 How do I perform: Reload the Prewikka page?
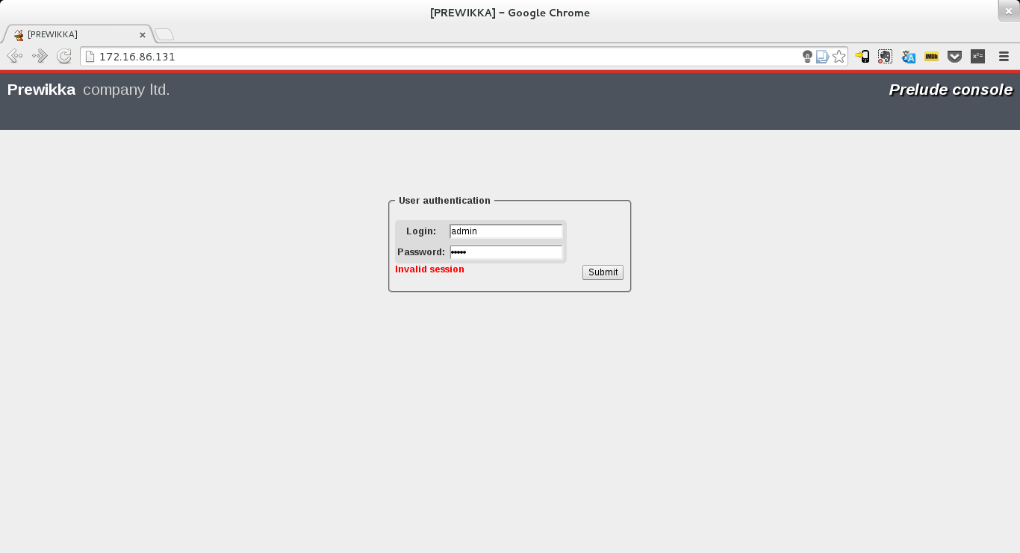click(x=64, y=56)
